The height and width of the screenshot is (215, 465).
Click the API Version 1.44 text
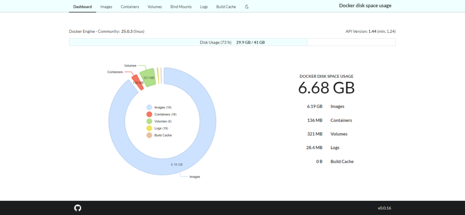point(371,31)
